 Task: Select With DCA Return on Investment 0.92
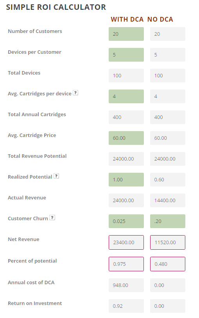point(126,306)
